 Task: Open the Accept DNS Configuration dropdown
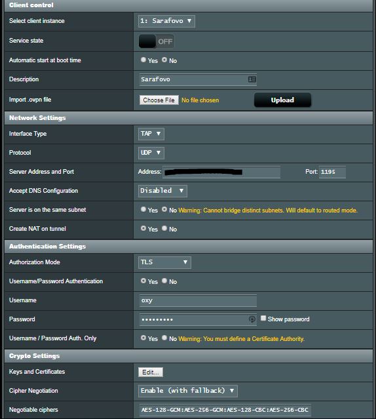(x=162, y=191)
